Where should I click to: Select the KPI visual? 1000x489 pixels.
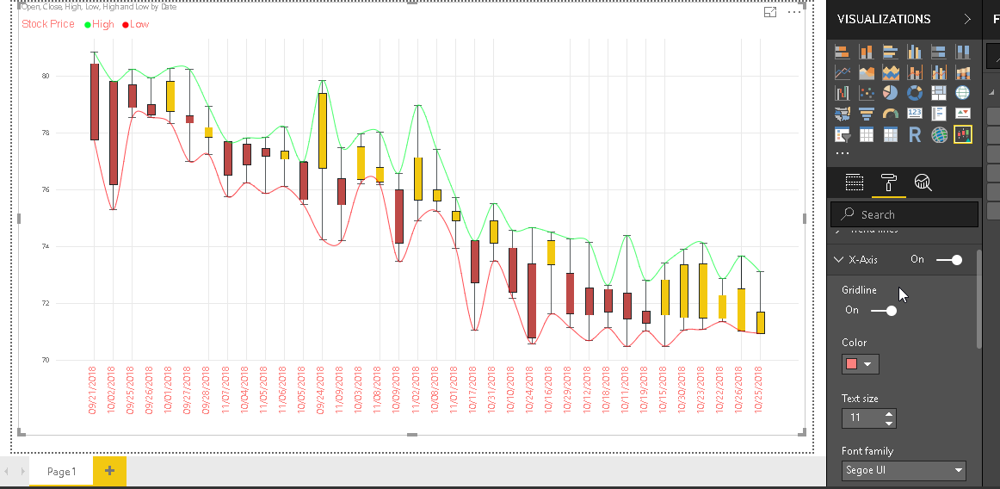(x=962, y=114)
